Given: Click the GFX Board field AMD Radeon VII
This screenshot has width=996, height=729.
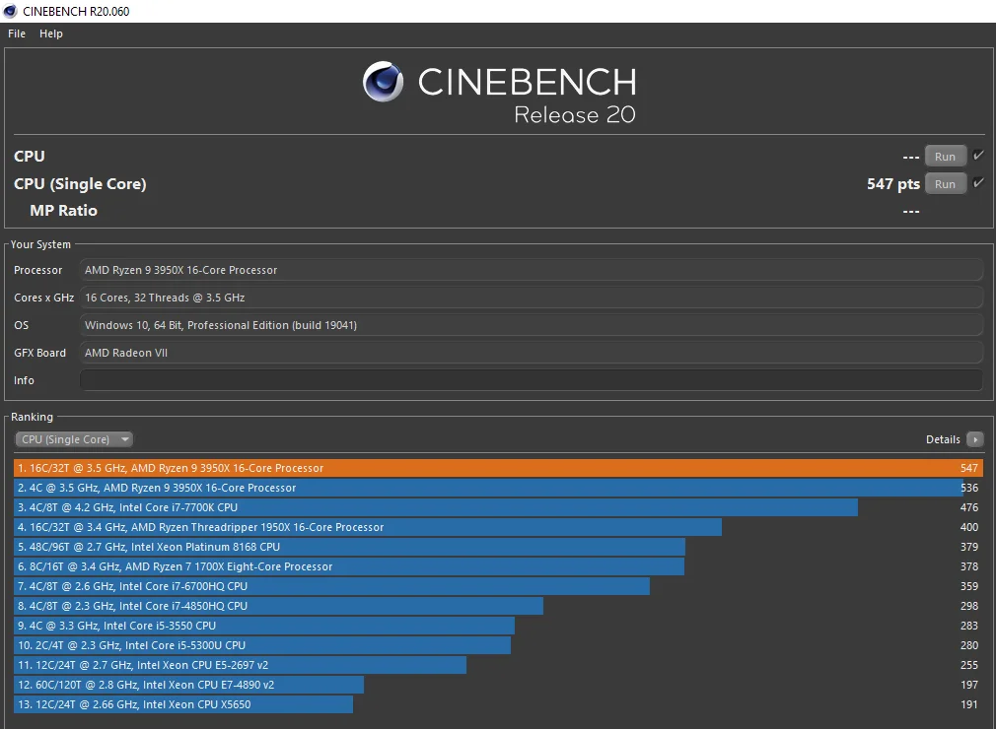Looking at the screenshot, I should pos(531,353).
